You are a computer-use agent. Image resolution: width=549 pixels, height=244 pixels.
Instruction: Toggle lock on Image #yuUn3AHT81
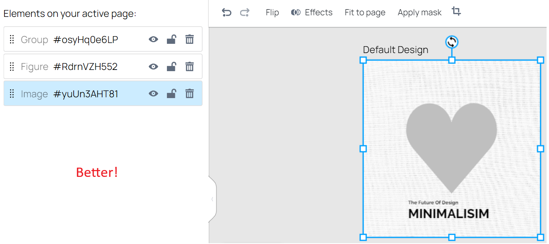pos(171,94)
